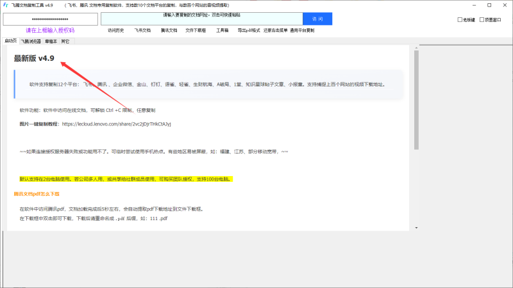The width and height of the screenshot is (513, 288).
Task: Open the 文件下载框 menu item
Action: pyautogui.click(x=196, y=30)
